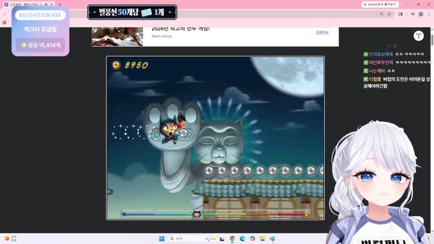Screen dimensions: 434x244
Task: Open the Copilot icon on the taskbar
Action: tap(252, 239)
